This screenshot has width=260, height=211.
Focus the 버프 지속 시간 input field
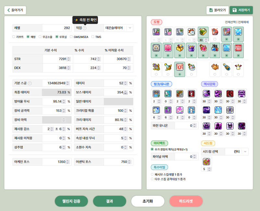click(x=118, y=129)
